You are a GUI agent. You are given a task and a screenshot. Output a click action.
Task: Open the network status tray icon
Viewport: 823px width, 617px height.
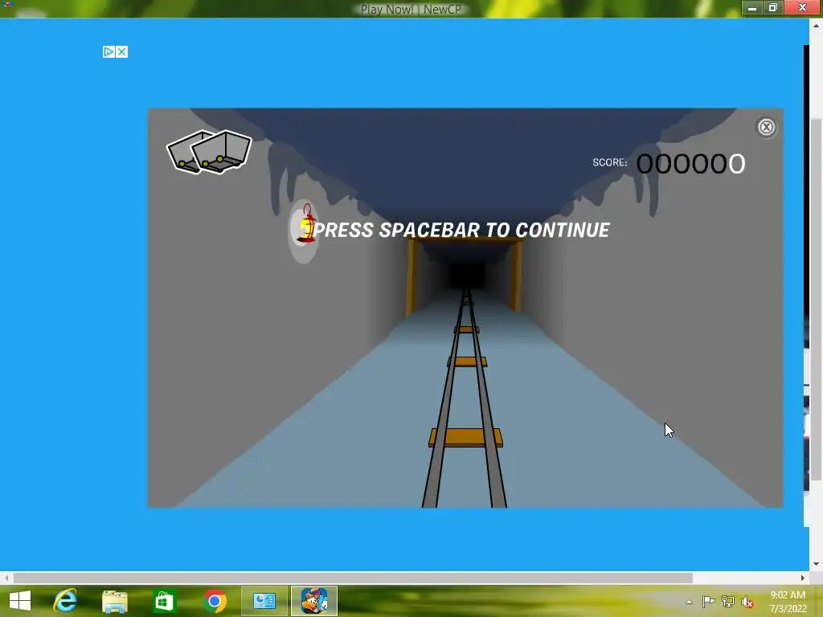click(x=728, y=601)
